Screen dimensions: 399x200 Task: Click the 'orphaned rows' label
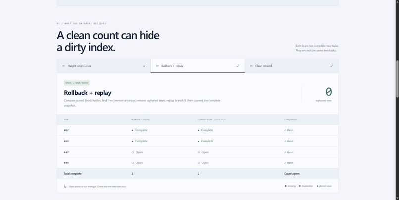(323, 101)
